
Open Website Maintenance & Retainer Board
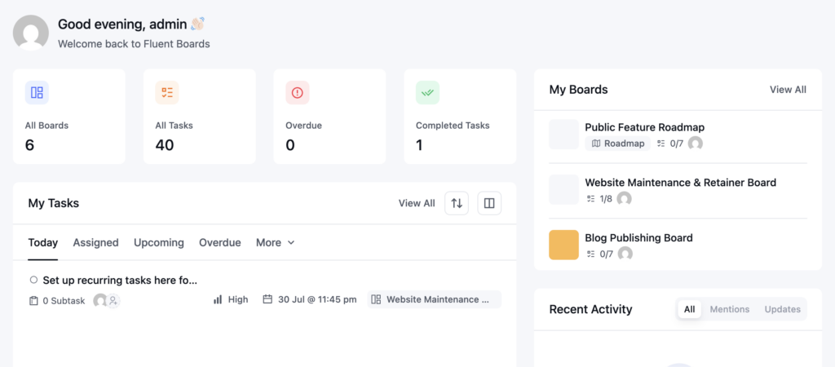[x=681, y=183]
